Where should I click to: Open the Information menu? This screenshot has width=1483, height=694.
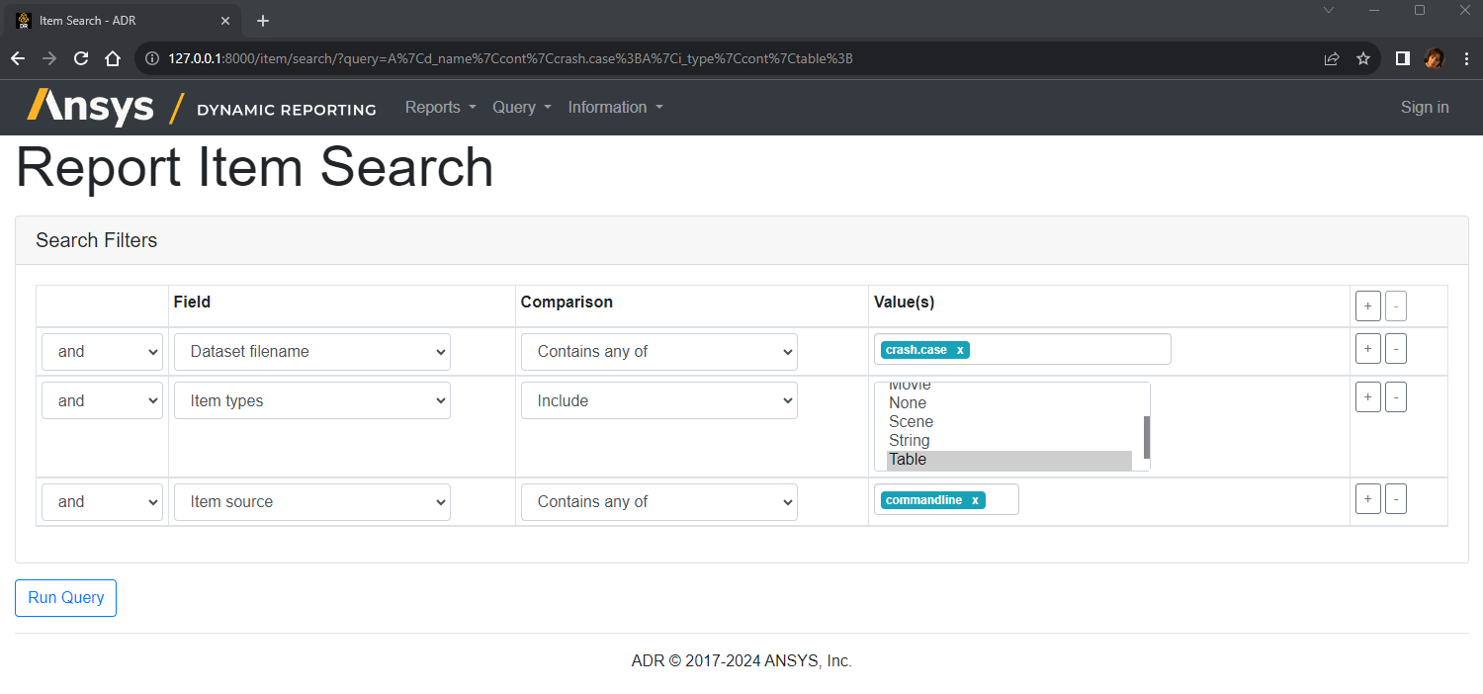615,107
